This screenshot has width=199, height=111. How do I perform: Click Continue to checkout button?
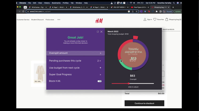coord(144,103)
